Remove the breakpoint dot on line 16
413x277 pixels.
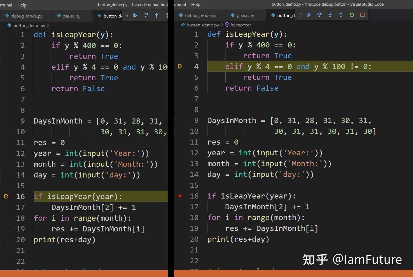[180, 196]
